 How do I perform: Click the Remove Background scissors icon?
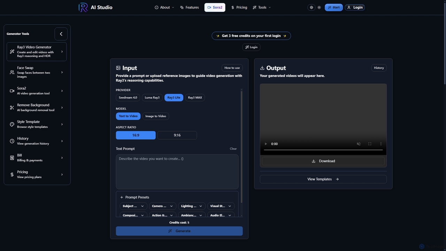click(12, 107)
